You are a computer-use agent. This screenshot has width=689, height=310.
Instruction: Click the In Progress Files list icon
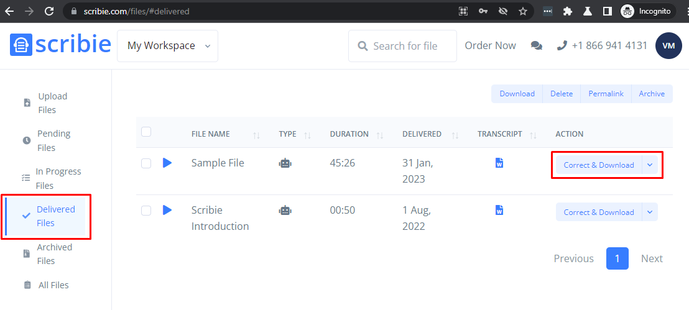26,178
